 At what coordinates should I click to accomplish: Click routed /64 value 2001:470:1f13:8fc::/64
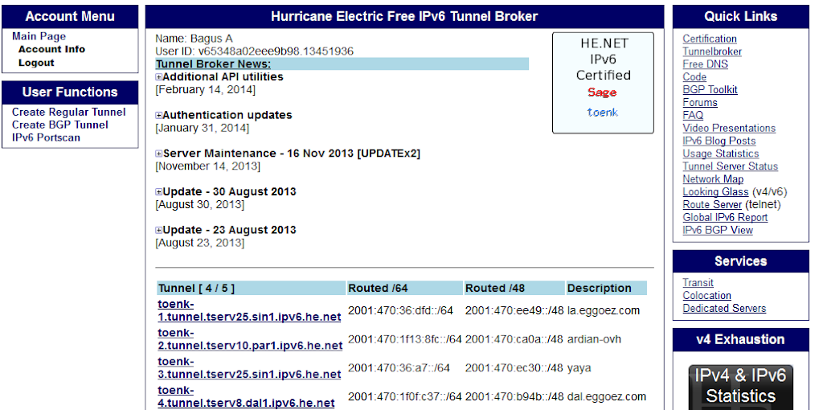point(405,339)
